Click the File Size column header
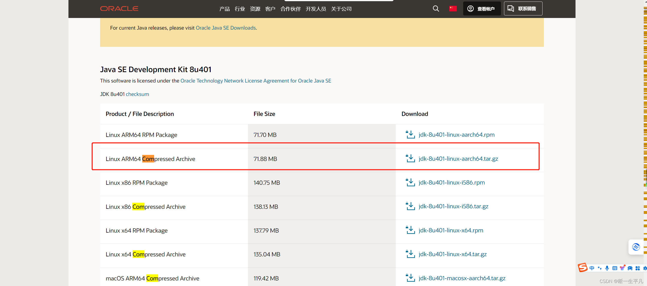Screen dimensions: 647x286 coord(264,114)
